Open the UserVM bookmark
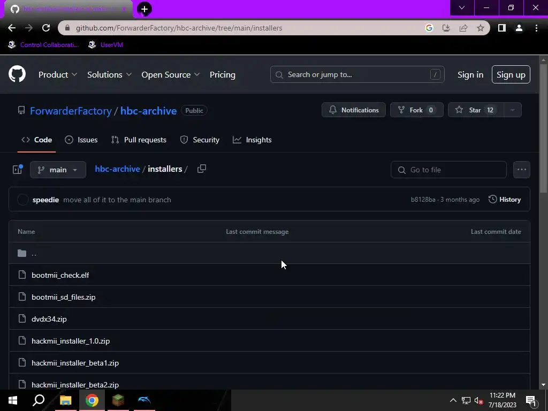This screenshot has height=411, width=548. [x=105, y=45]
